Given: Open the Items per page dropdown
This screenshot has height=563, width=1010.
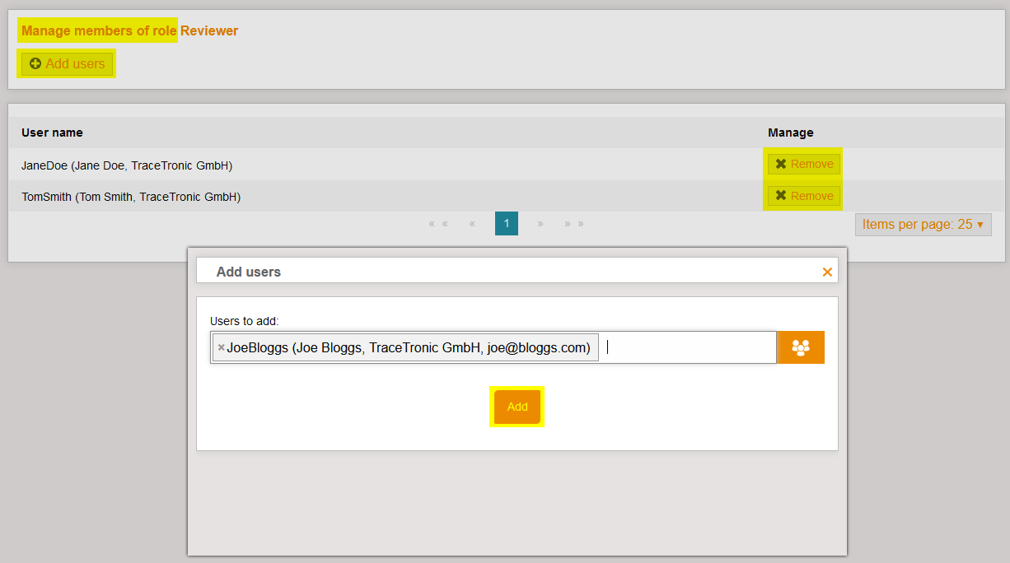Looking at the screenshot, I should point(923,225).
